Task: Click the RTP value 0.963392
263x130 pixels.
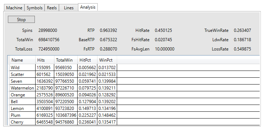Action: click(x=109, y=30)
